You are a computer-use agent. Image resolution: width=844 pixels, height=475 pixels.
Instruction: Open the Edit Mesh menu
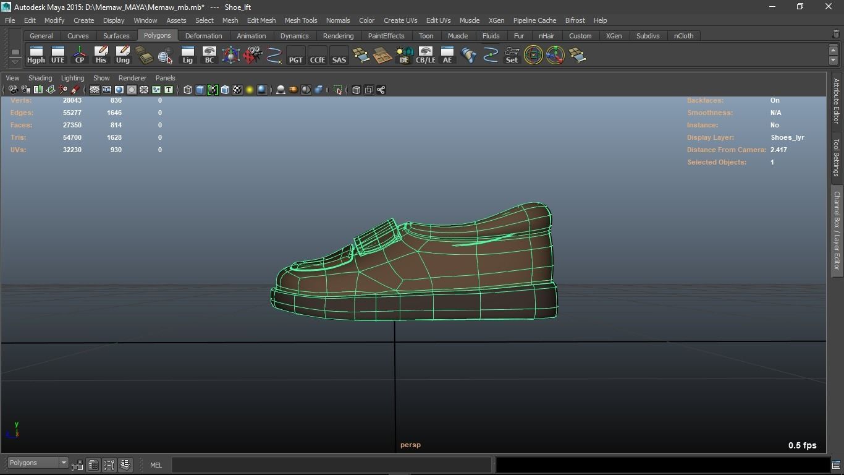click(x=261, y=20)
